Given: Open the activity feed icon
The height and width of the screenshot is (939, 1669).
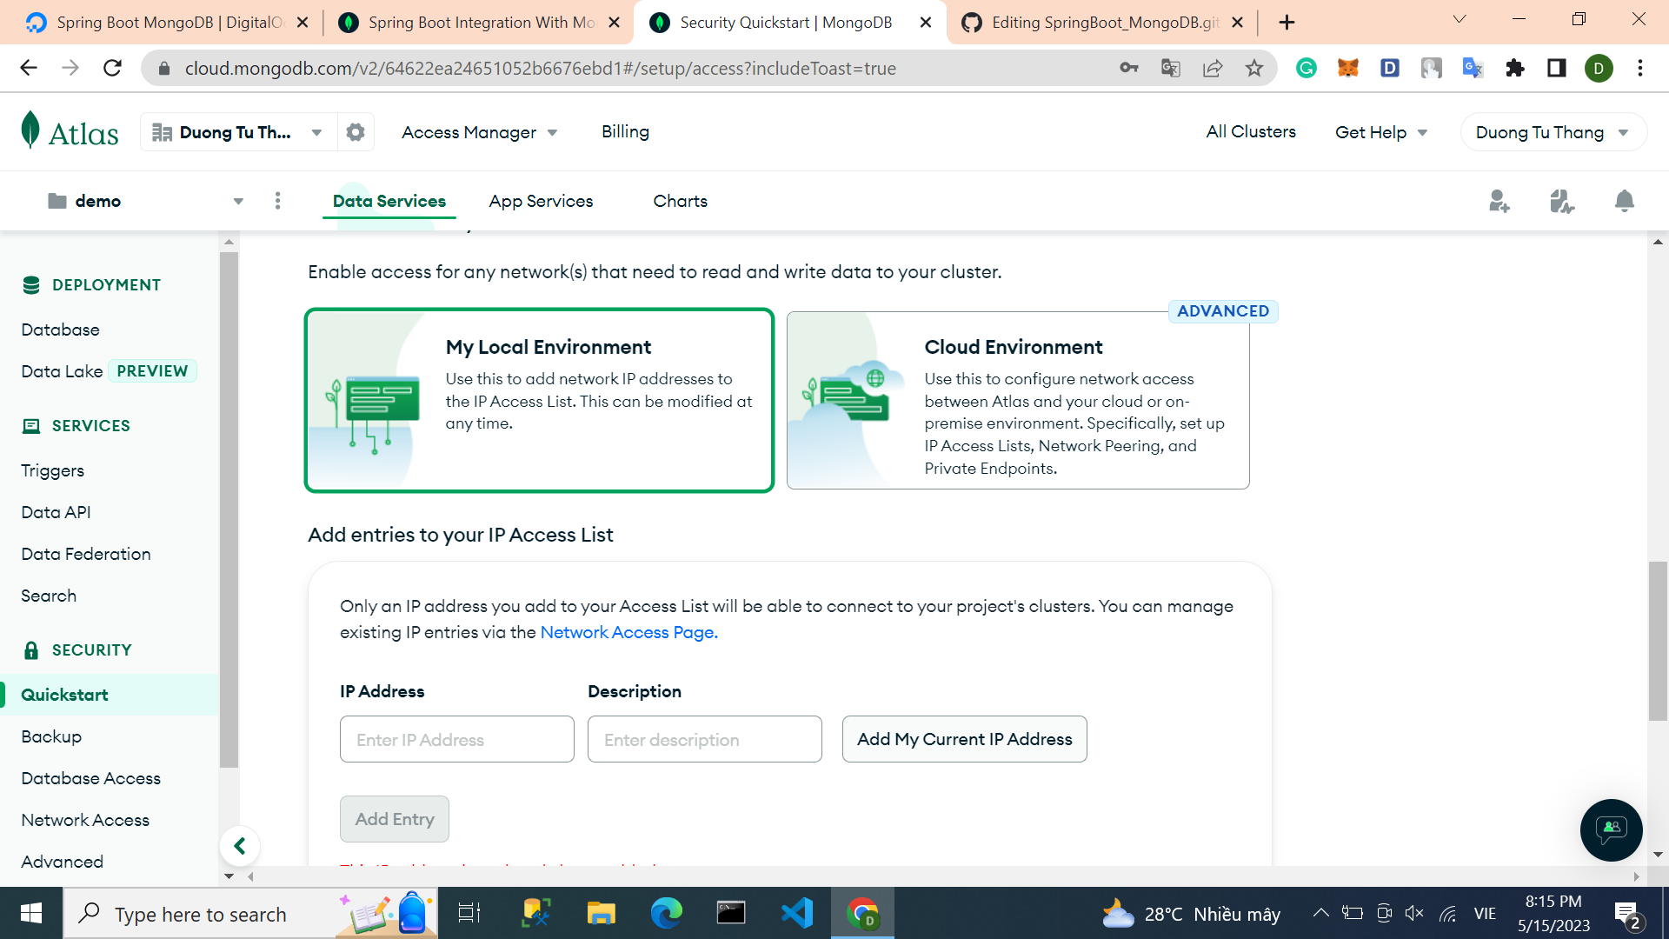Looking at the screenshot, I should point(1561,201).
